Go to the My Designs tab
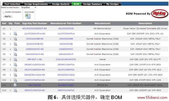The image size is (169, 101). [x=112, y=4]
